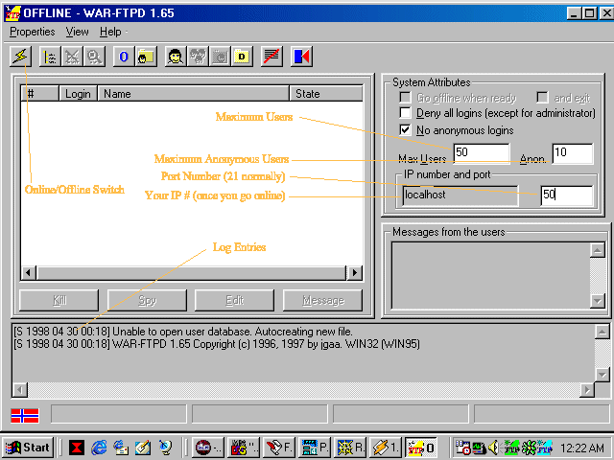Click log pane scroll up arrow
The image size is (614, 460).
[x=602, y=333]
